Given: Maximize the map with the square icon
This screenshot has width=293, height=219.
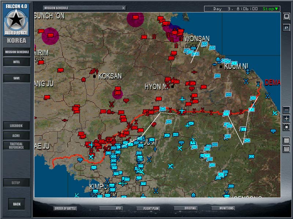Looking at the screenshot, I should (x=286, y=16).
